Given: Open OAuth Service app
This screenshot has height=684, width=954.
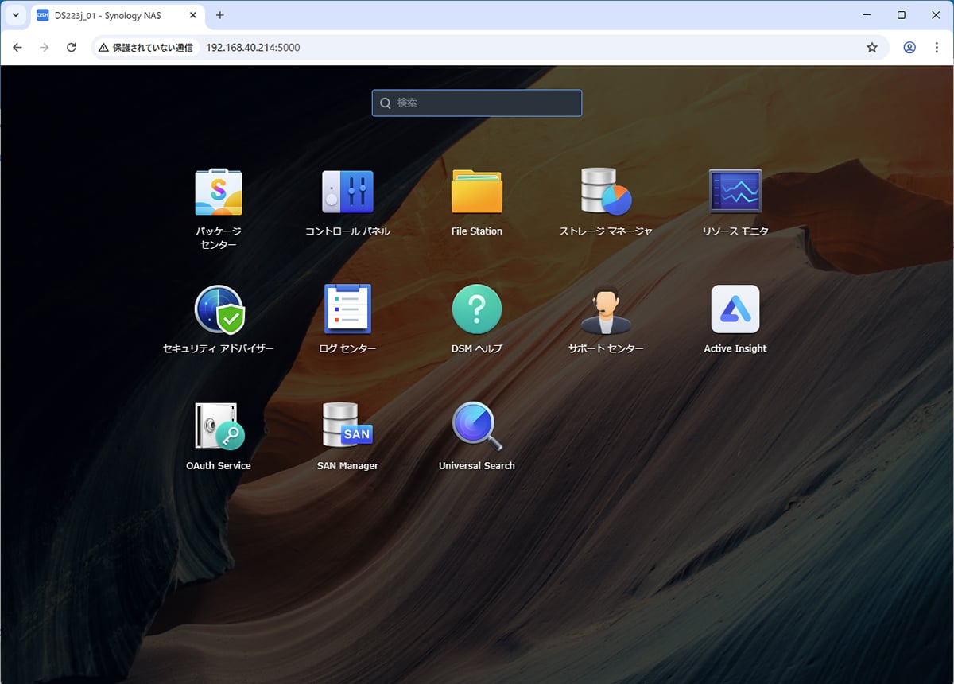Looking at the screenshot, I should click(219, 427).
